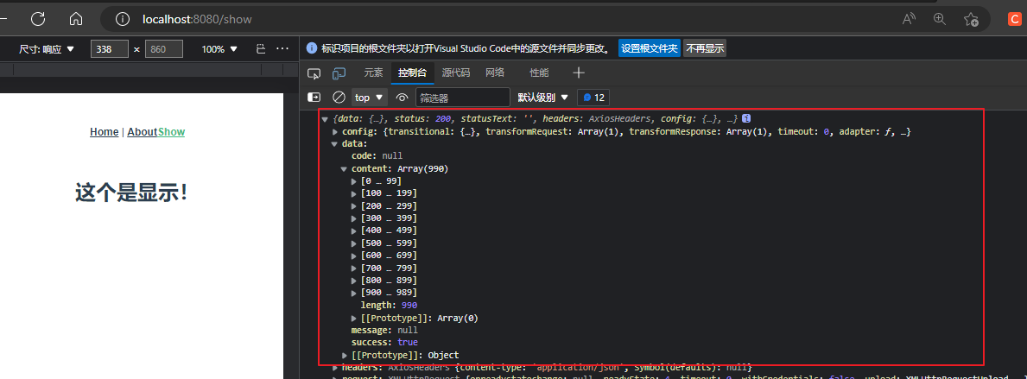Expand the [300 … 399] range
1027x379 pixels.
pos(354,218)
